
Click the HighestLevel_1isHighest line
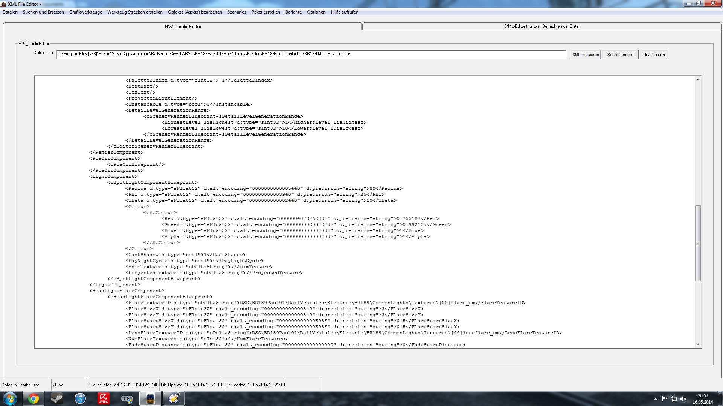point(264,122)
